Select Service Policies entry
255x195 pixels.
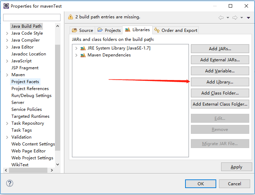(27, 109)
